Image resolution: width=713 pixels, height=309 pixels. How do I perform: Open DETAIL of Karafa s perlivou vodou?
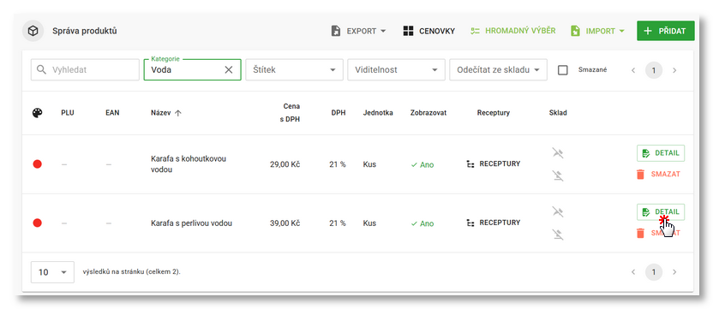(661, 211)
